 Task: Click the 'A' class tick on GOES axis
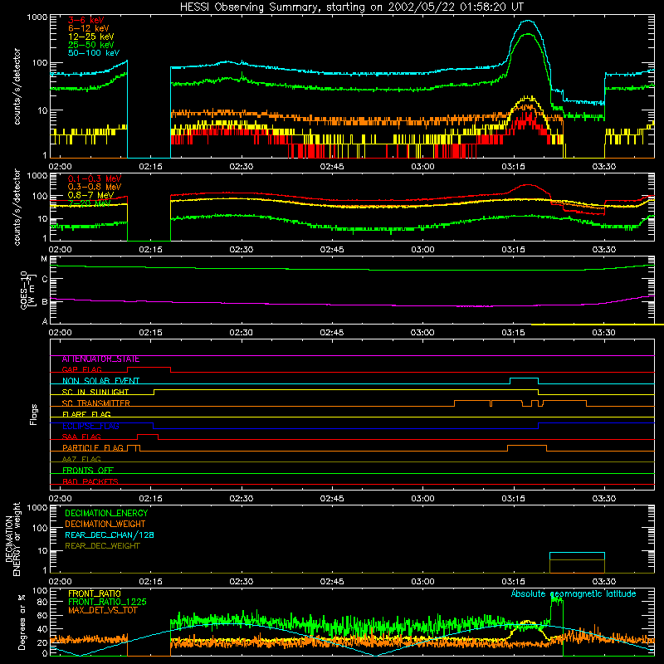44,321
